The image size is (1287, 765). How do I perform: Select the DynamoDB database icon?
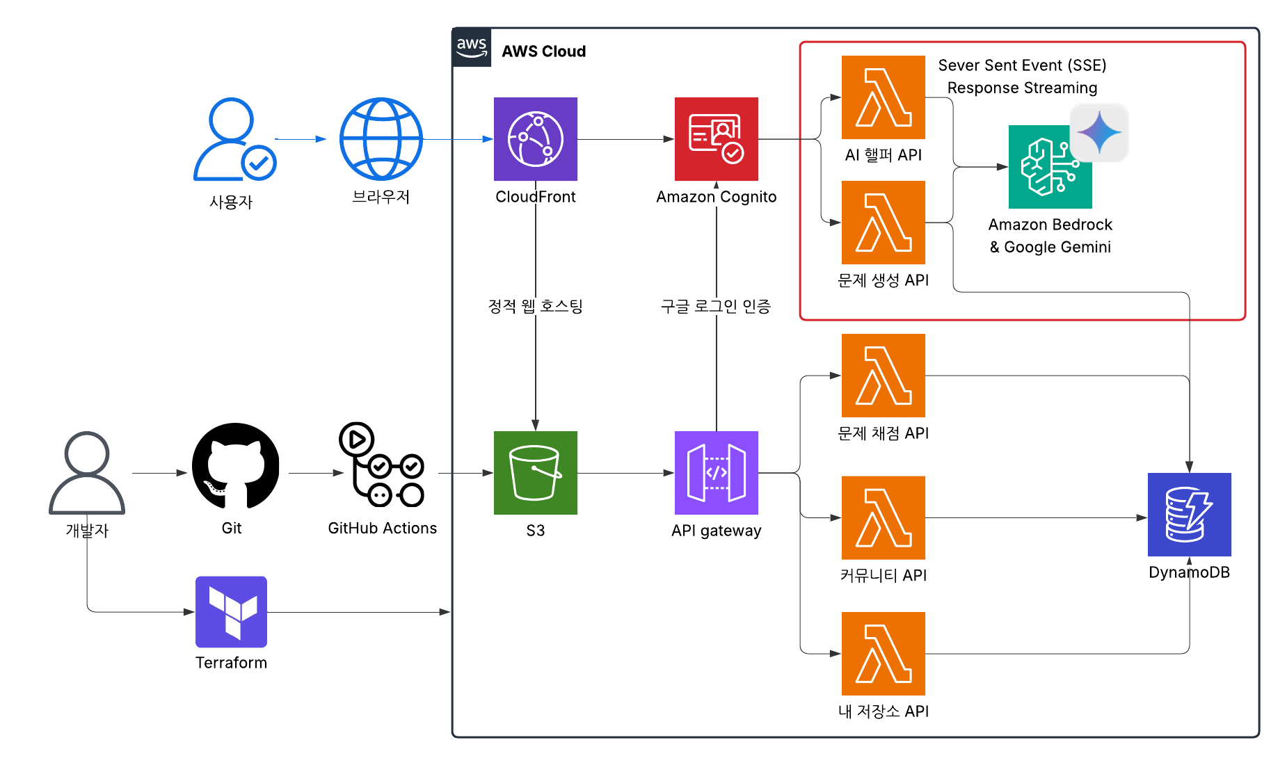(x=1190, y=515)
